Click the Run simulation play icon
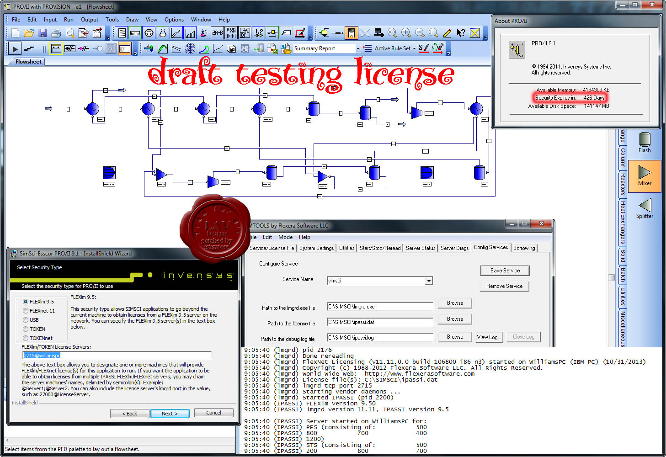 tap(15, 48)
